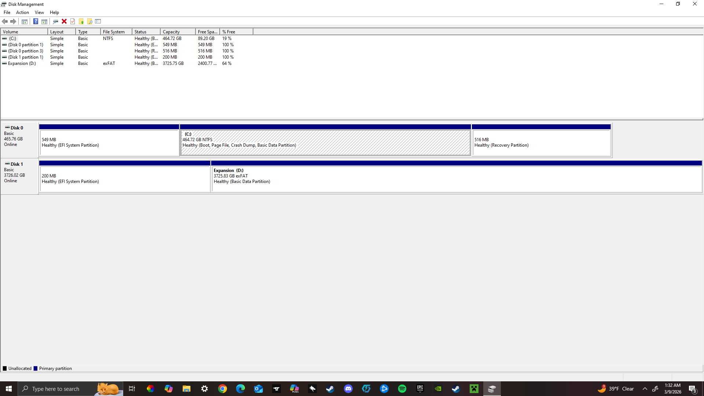The width and height of the screenshot is (704, 396).
Task: Select the Disk 0 label panel
Action: coord(19,140)
